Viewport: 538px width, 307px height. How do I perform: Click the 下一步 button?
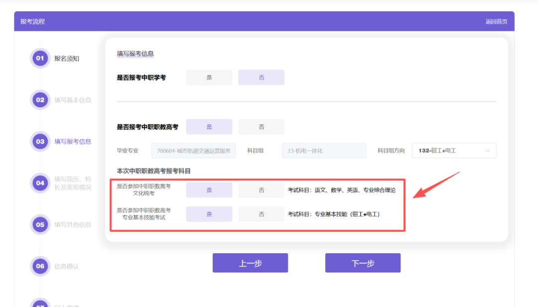pos(363,263)
